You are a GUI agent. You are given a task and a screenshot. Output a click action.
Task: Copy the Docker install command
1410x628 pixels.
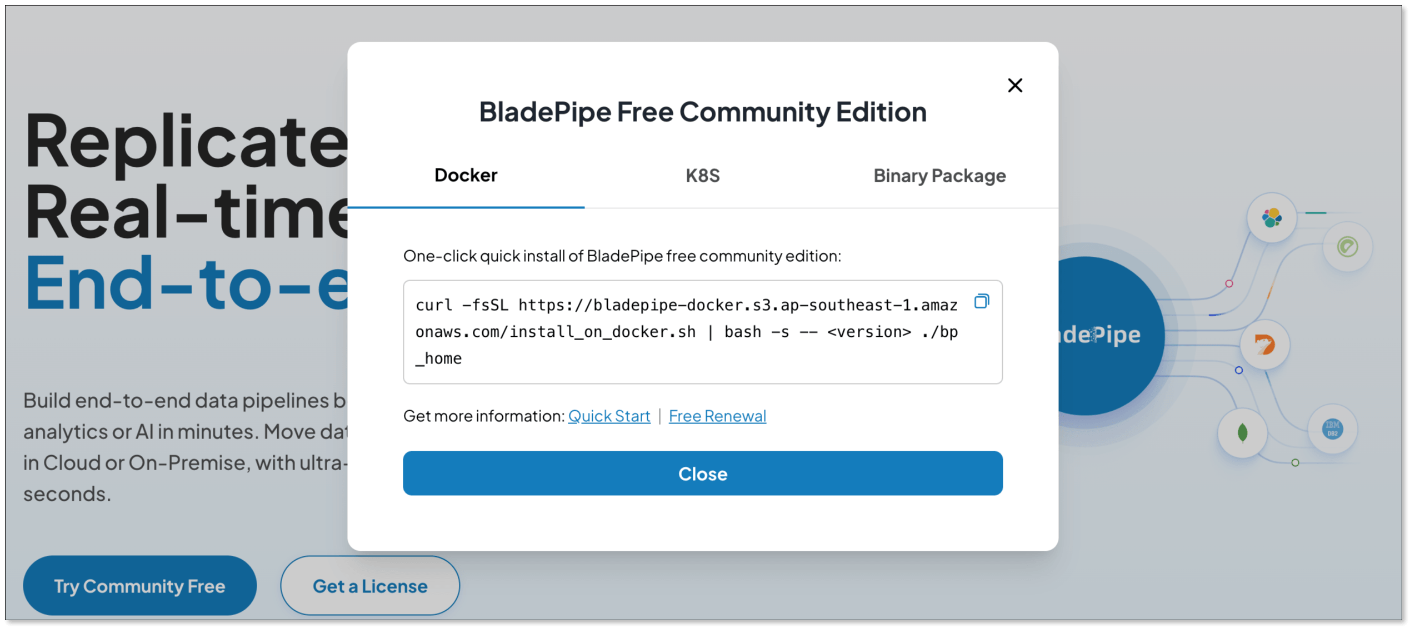(981, 301)
